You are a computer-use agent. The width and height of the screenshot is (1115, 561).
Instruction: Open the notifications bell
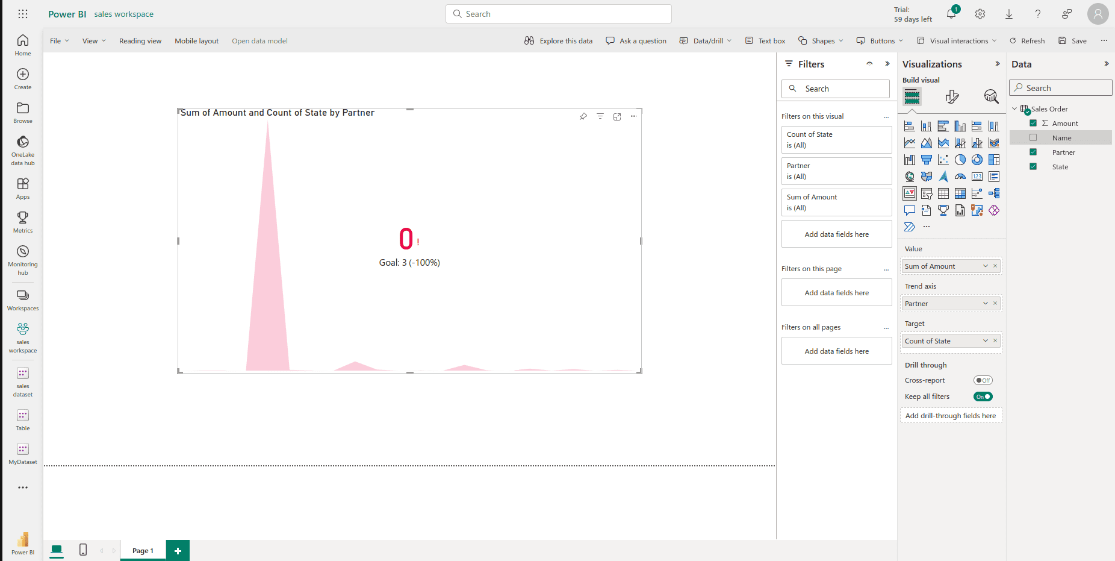click(x=951, y=13)
